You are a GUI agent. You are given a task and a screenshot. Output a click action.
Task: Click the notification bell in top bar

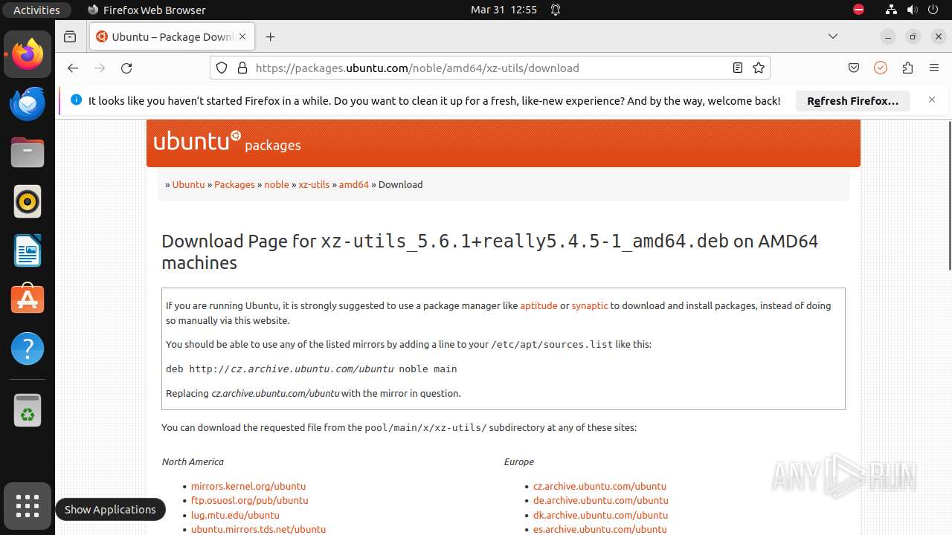click(556, 10)
